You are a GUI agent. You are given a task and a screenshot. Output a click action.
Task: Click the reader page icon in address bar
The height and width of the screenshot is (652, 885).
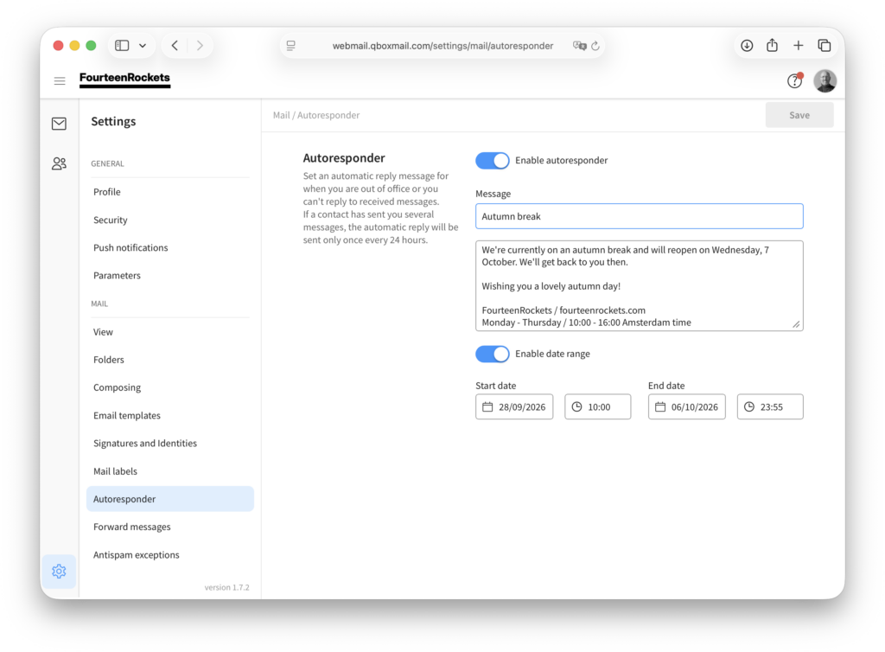click(x=290, y=45)
